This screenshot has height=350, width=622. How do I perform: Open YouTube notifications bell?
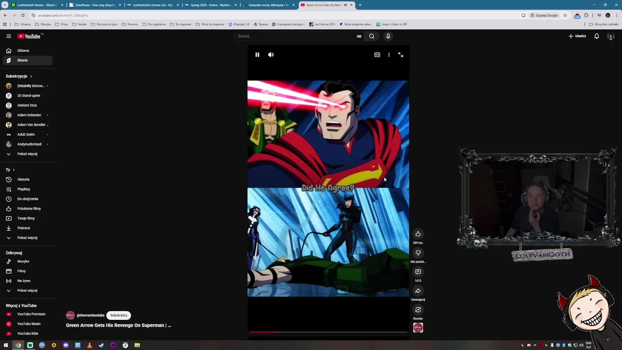coord(596,36)
